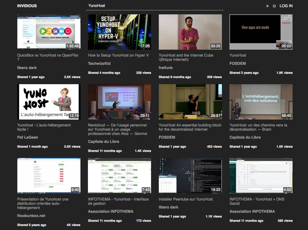Screen dimensions: 308x230
Task: Open the Nextcloud Atos presentation thumbnail
Action: [119, 102]
